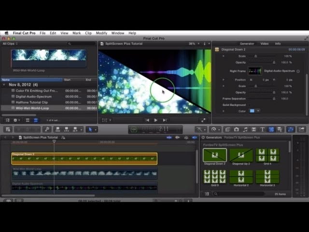Play the viewer clip
This screenshot has height=232, width=309.
coord(155,120)
